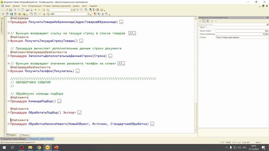Select the Текст tab in properties panel
The image size is (269, 151).
click(x=203, y=27)
